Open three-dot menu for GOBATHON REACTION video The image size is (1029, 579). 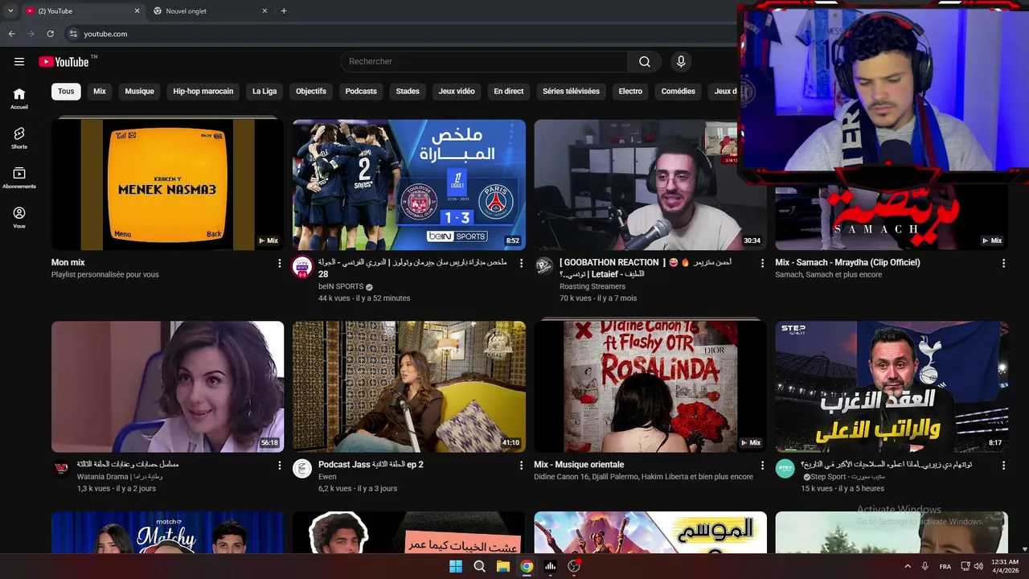[762, 263]
